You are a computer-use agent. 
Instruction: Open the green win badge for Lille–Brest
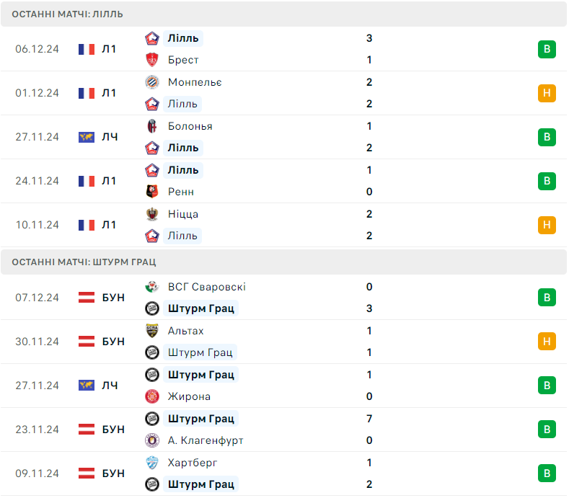click(547, 49)
